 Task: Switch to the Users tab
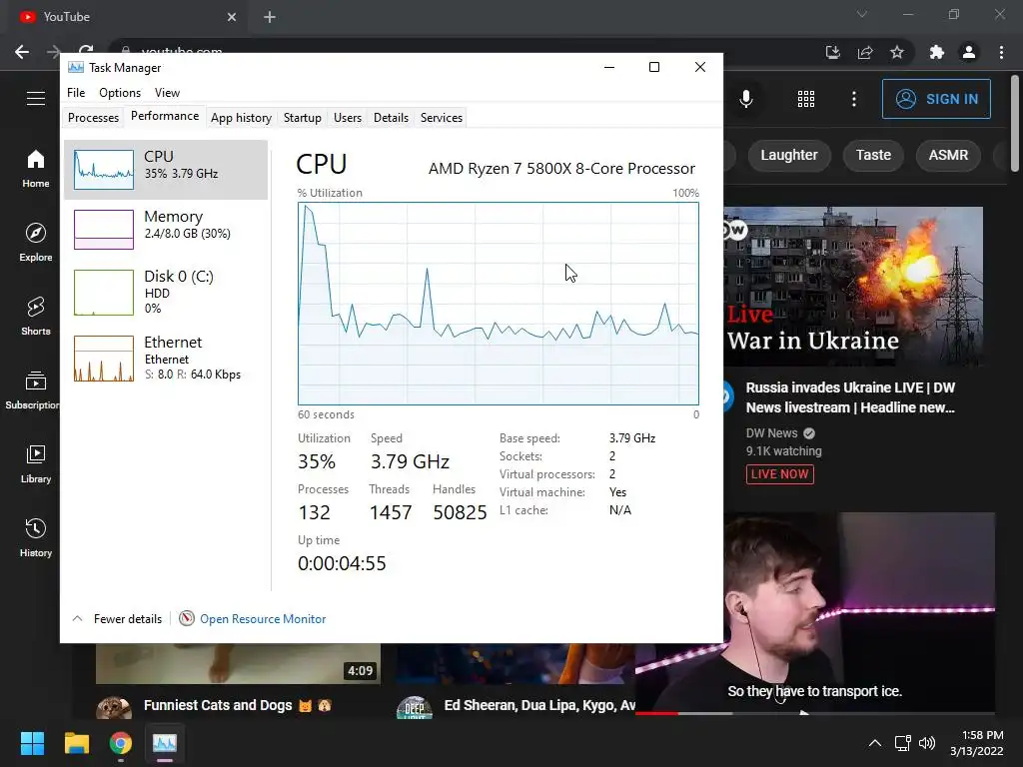(347, 118)
